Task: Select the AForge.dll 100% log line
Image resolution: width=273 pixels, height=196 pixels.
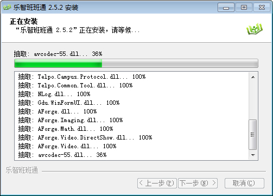Action: 58,111
